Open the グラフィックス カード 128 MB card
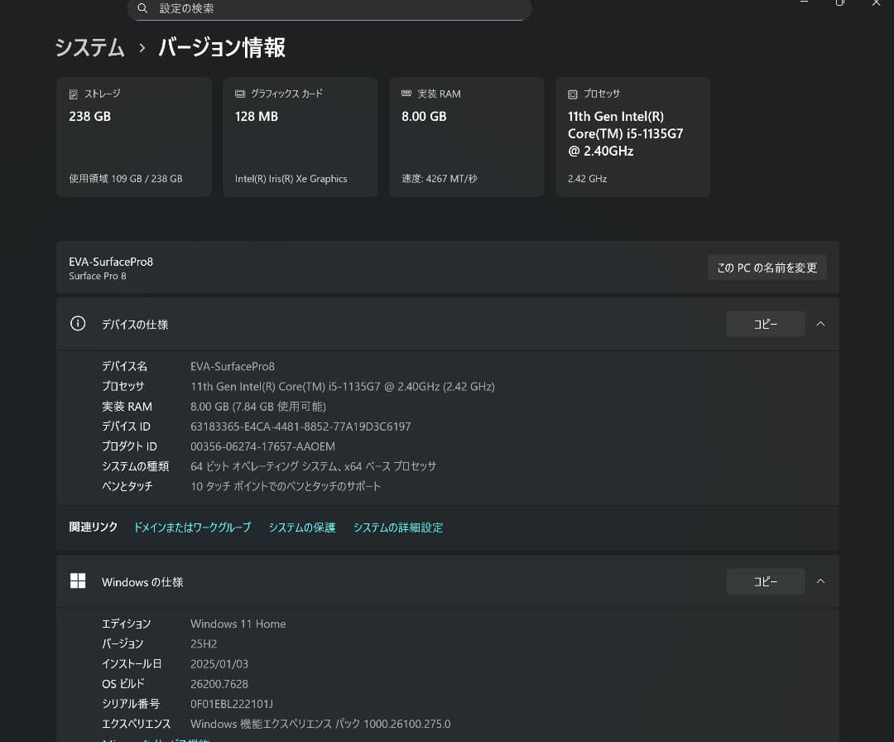Screen dimensions: 894x742 pyautogui.click(x=300, y=137)
